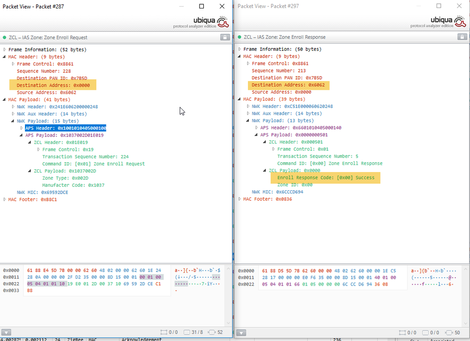
Task: Collapse NWK Payload (15 bytes) node
Action: (x=13, y=121)
